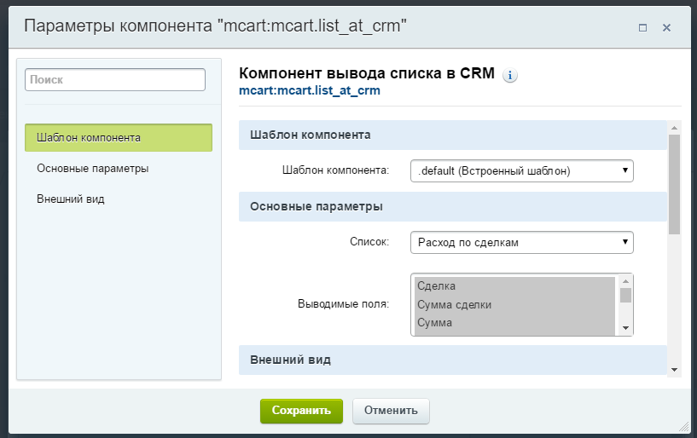Click the resize grip in dialog corner
The width and height of the screenshot is (697, 438).
click(x=682, y=424)
